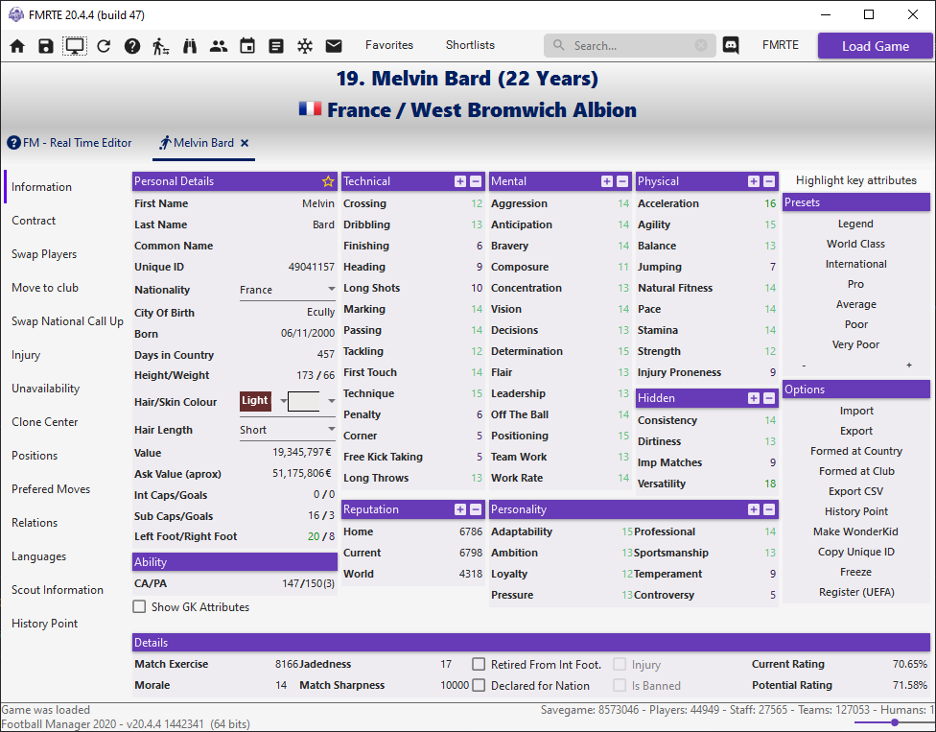The width and height of the screenshot is (936, 732).
Task: Open the Nationality France dropdown
Action: (x=287, y=290)
